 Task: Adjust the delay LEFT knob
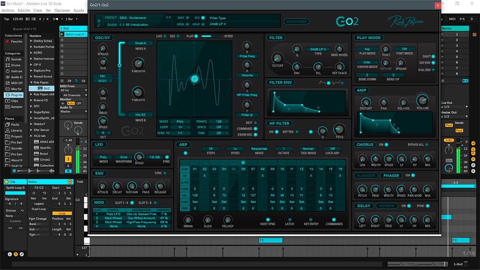[362, 219]
